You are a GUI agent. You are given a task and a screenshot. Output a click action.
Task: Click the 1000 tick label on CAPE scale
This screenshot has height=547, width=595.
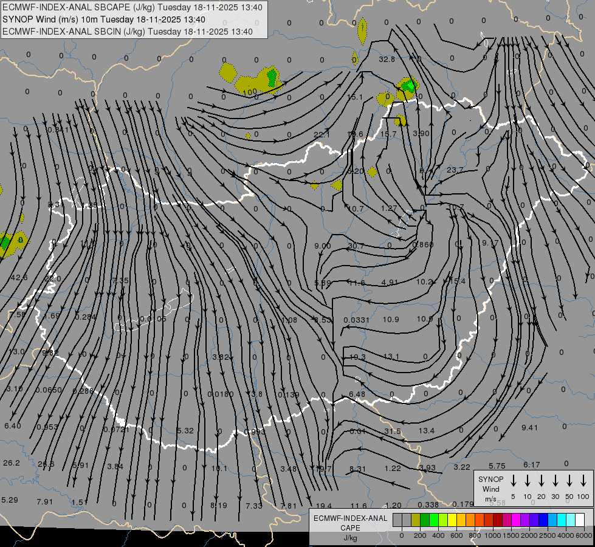(x=493, y=535)
